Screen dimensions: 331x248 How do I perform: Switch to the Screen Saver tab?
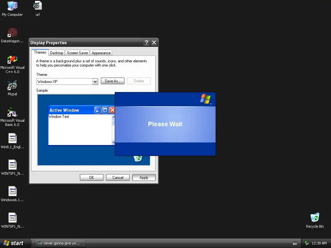[78, 53]
